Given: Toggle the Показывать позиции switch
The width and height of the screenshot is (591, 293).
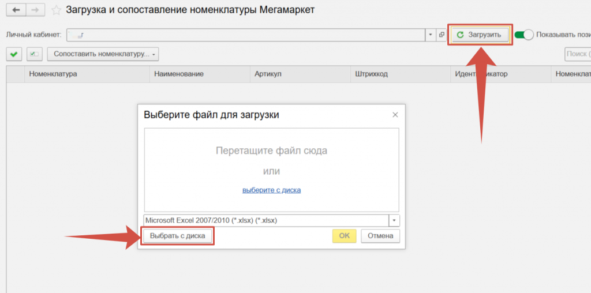Looking at the screenshot, I should click(523, 35).
